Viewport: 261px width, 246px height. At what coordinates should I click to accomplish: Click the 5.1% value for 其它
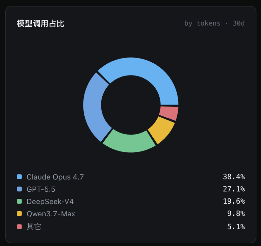236,227
